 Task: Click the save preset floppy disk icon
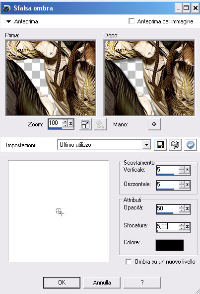point(160,145)
